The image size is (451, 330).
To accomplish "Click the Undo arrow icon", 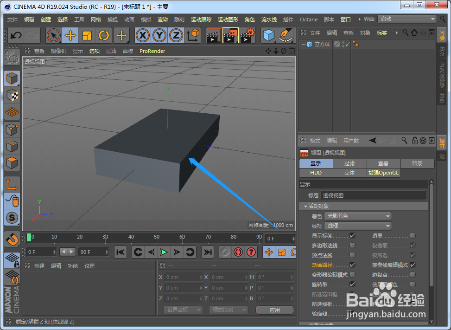I will click(16, 36).
